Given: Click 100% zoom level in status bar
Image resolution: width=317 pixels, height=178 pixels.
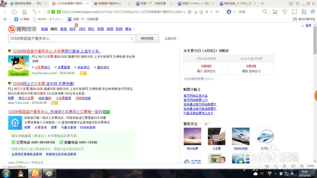Looking at the screenshot, I should (310, 166).
